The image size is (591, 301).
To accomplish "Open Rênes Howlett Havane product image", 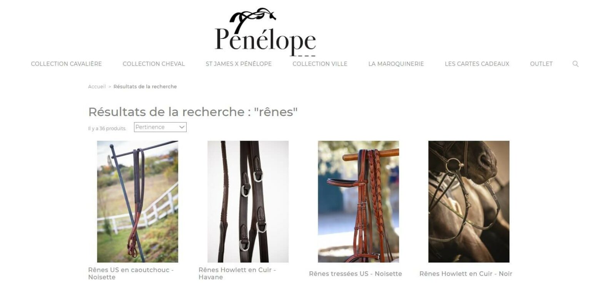I will tap(248, 201).
